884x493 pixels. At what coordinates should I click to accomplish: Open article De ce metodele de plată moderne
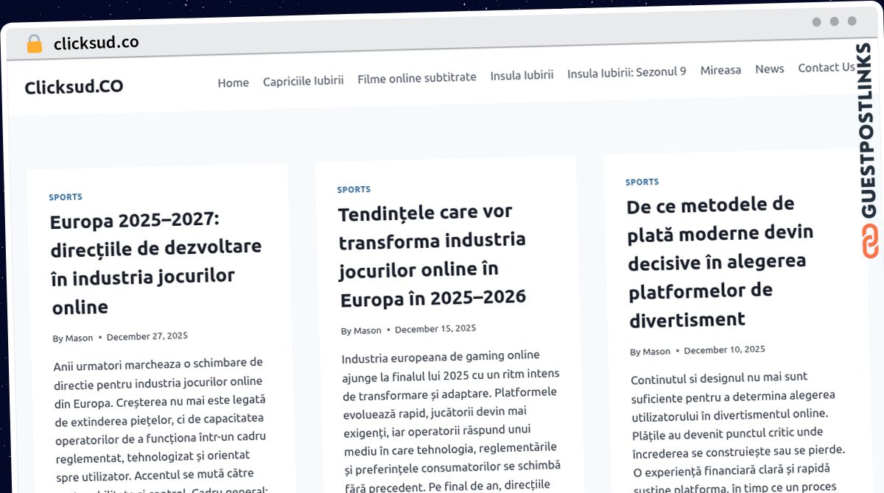[721, 262]
